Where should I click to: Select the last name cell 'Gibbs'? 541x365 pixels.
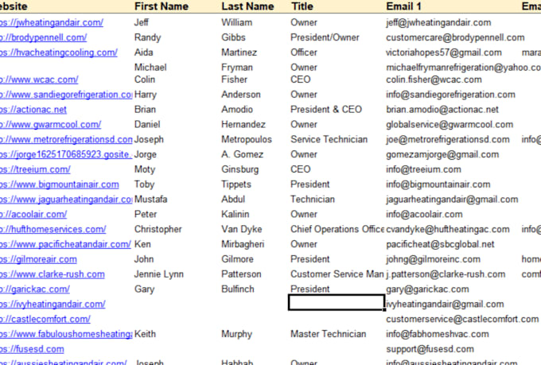[x=233, y=37]
